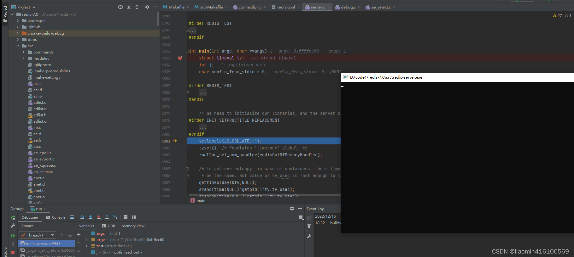
Task: Hide the Project panel
Action: pos(155,7)
